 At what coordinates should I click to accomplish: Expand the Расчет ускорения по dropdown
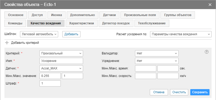point(181,34)
